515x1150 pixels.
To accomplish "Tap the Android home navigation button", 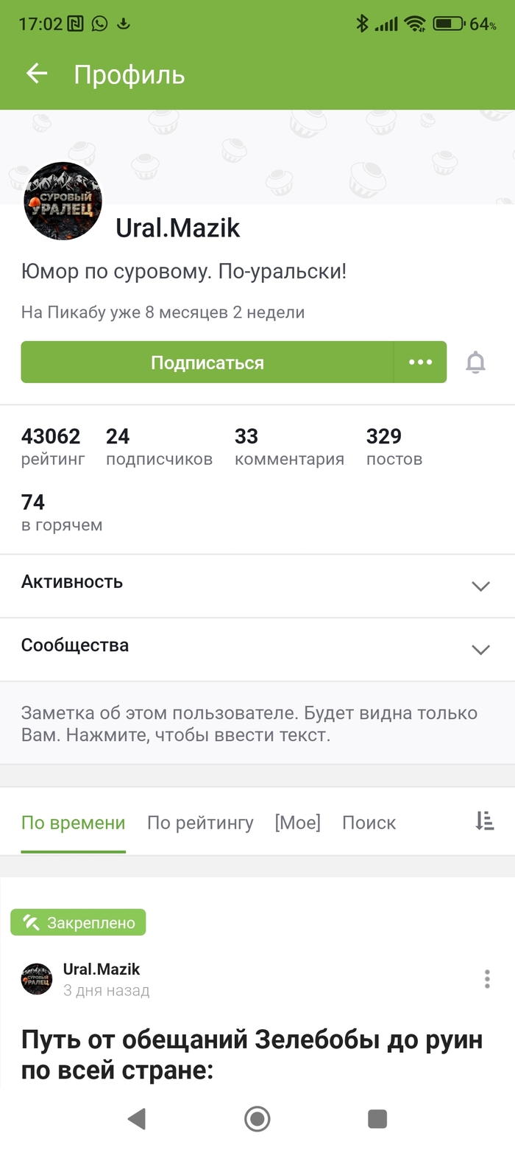I will [257, 1119].
